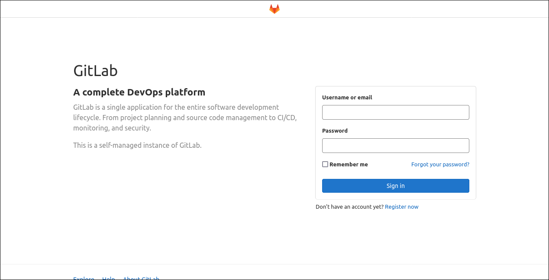Click the About GitLab footer link

[141, 278]
